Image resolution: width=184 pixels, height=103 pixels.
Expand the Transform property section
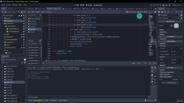163,39
